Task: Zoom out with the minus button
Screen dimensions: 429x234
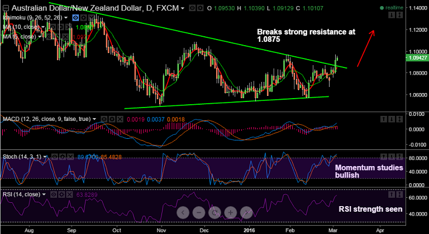Action: pos(199,212)
